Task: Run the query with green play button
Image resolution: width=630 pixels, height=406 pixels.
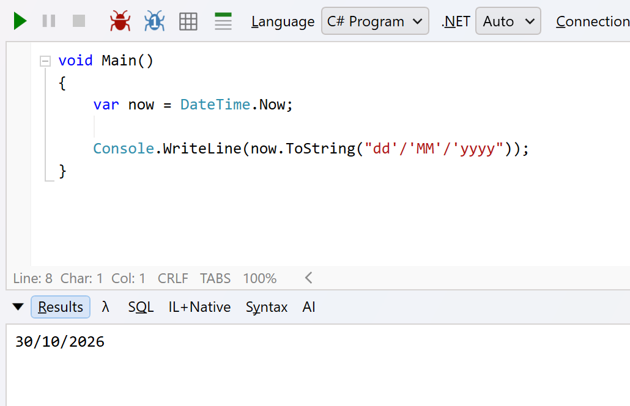Action: click(x=20, y=21)
